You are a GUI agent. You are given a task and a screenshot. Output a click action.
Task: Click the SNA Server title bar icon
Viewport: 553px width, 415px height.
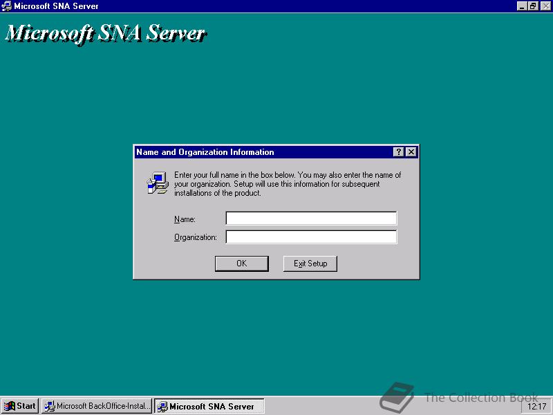click(x=6, y=6)
